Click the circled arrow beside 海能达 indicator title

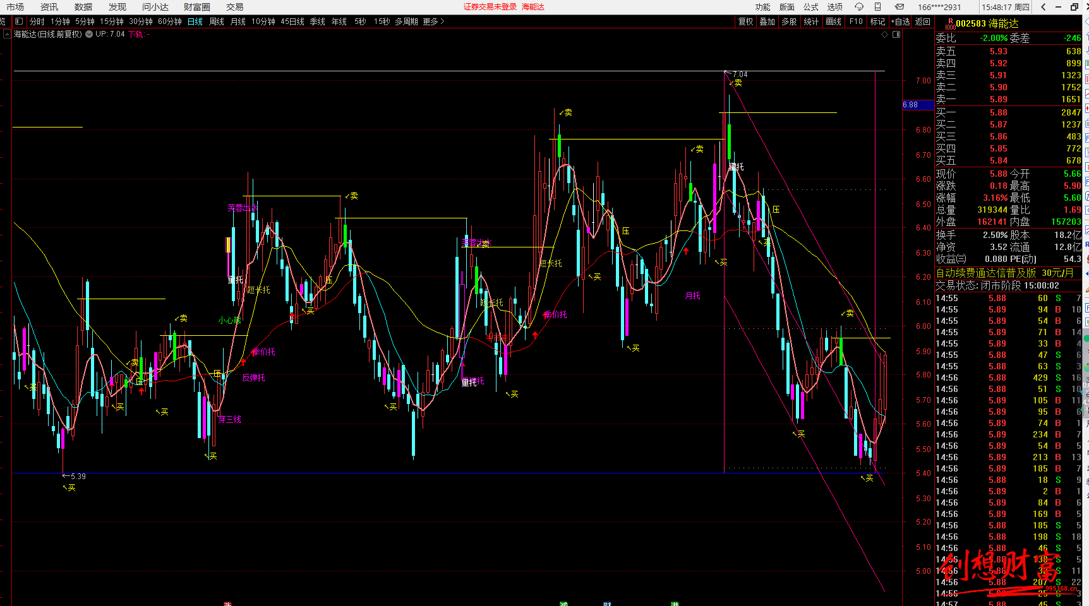pos(89,35)
